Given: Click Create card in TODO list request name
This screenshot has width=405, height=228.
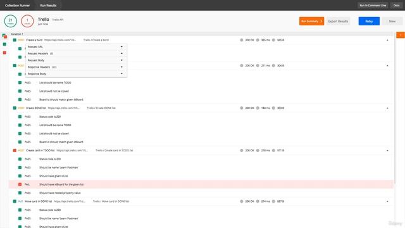Looking at the screenshot, I should [40, 151].
